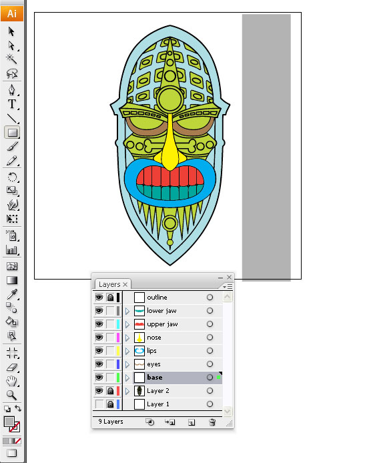Pick the Eyedropper tool
Viewport: 367px width, 463px height.
tap(12, 294)
